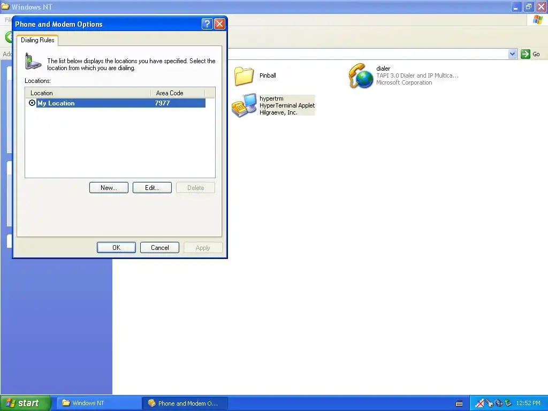The width and height of the screenshot is (548, 411).
Task: Launch the dialer phone-and-globe icon
Action: point(361,76)
